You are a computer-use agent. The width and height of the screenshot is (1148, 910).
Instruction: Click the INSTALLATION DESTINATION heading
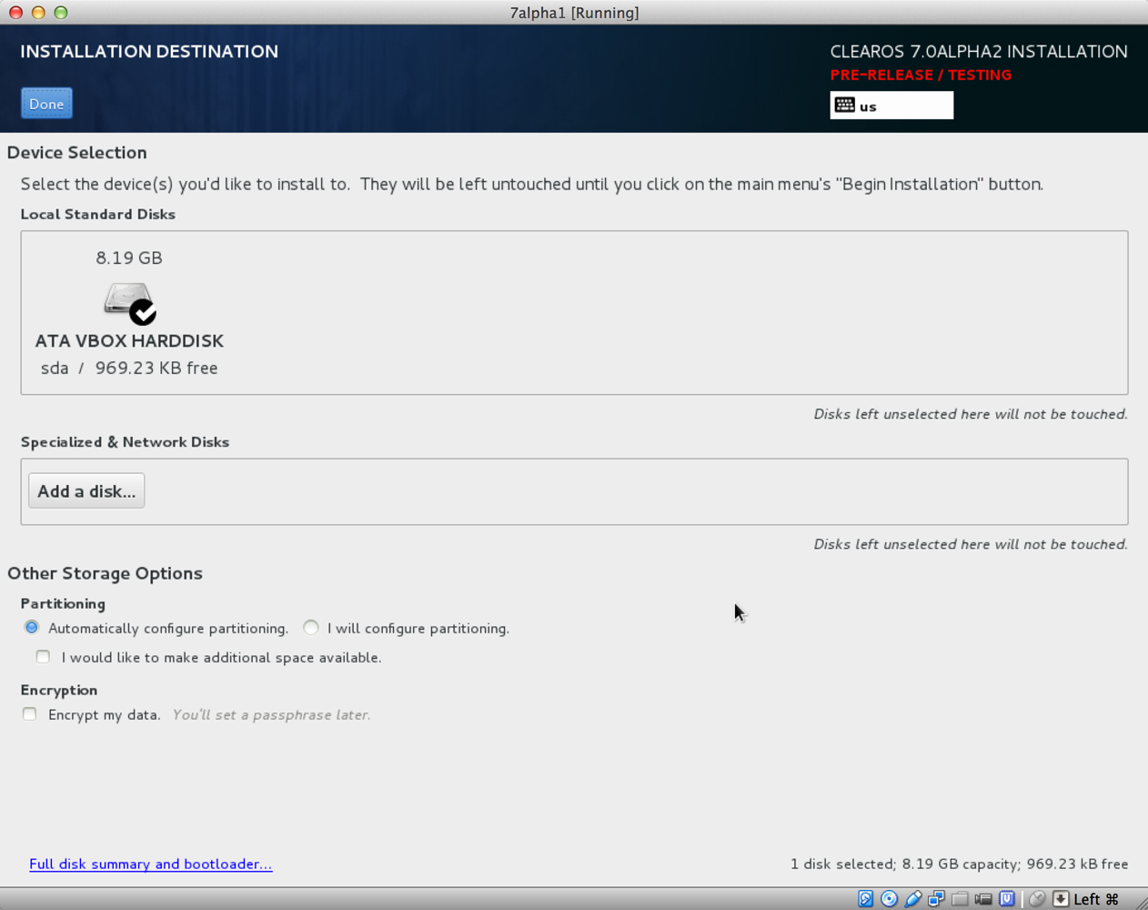149,52
